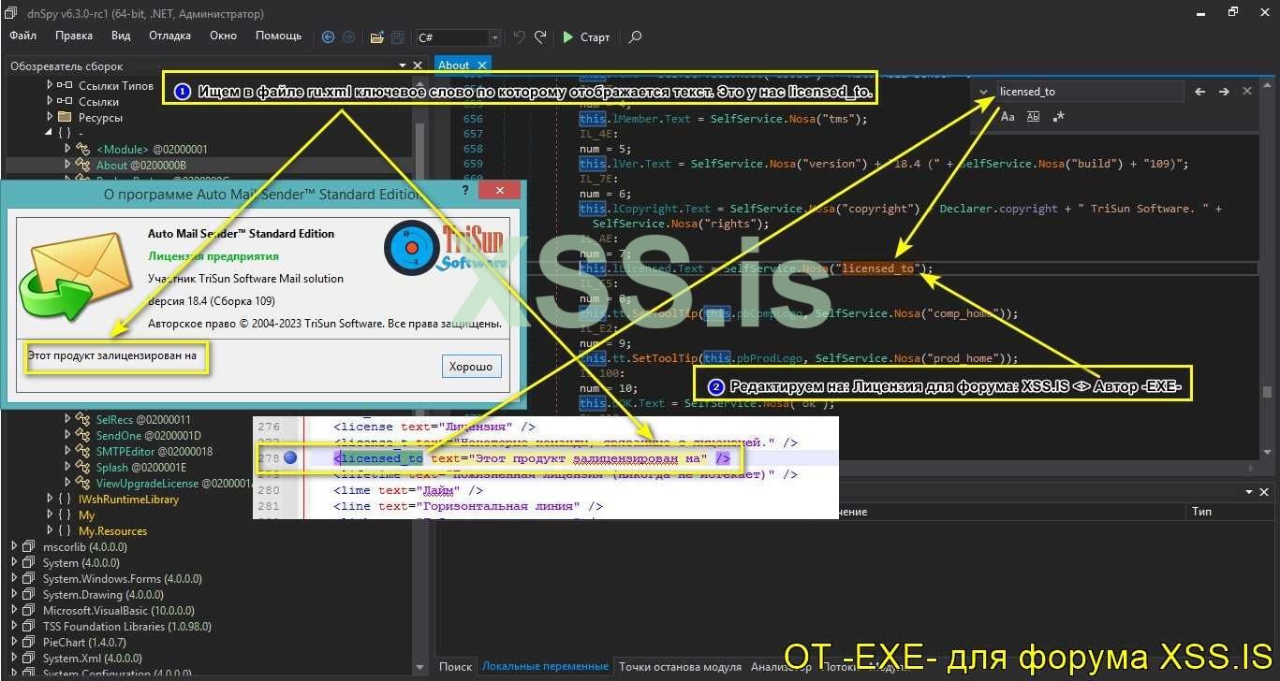Image resolution: width=1280 pixels, height=681 pixels.
Task: Click Хорошо button in About dialog
Action: [x=471, y=366]
